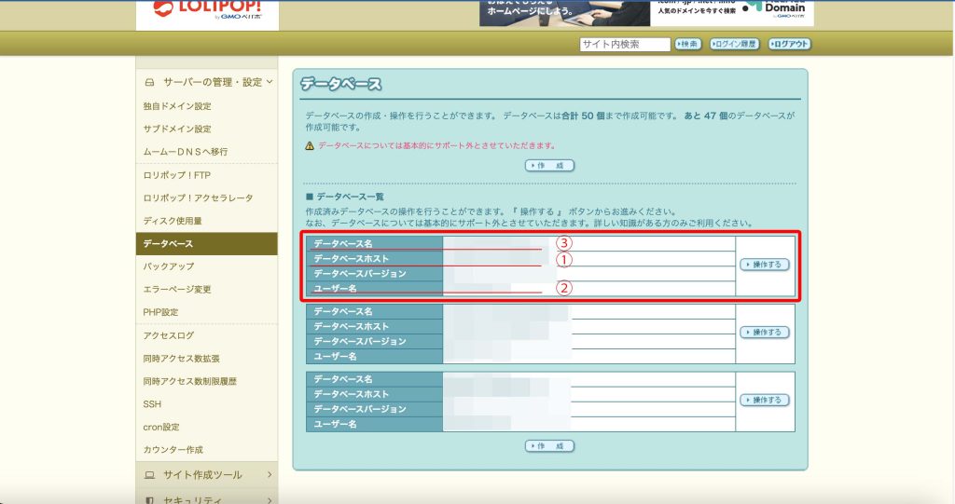Click the monitor icon beside サイト作成ツール
Viewport: 955px width, 504px height.
pyautogui.click(x=149, y=475)
